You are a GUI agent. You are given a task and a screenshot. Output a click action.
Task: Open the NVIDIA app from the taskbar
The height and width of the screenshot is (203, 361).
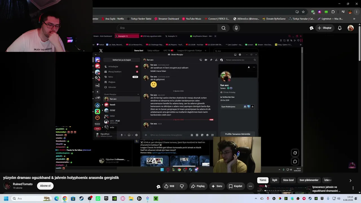(115, 198)
